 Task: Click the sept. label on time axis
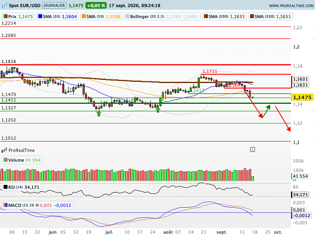(x=222, y=232)
